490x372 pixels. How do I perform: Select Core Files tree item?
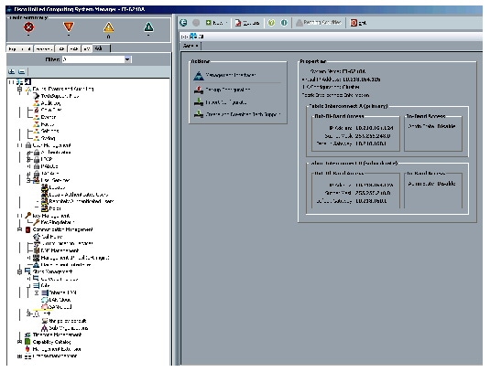(x=51, y=110)
